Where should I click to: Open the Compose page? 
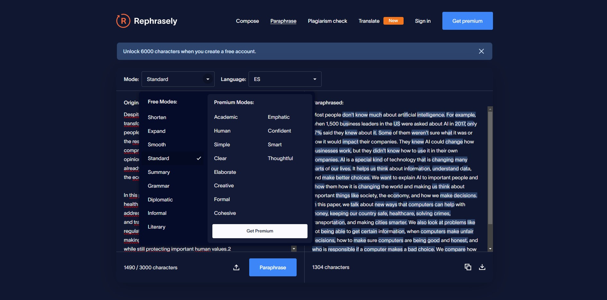pyautogui.click(x=247, y=21)
